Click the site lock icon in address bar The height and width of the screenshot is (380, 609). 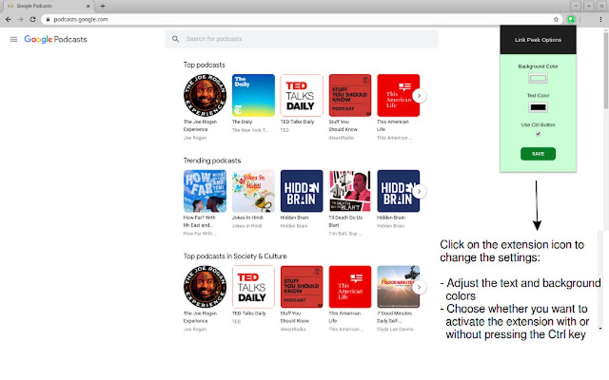(x=48, y=19)
